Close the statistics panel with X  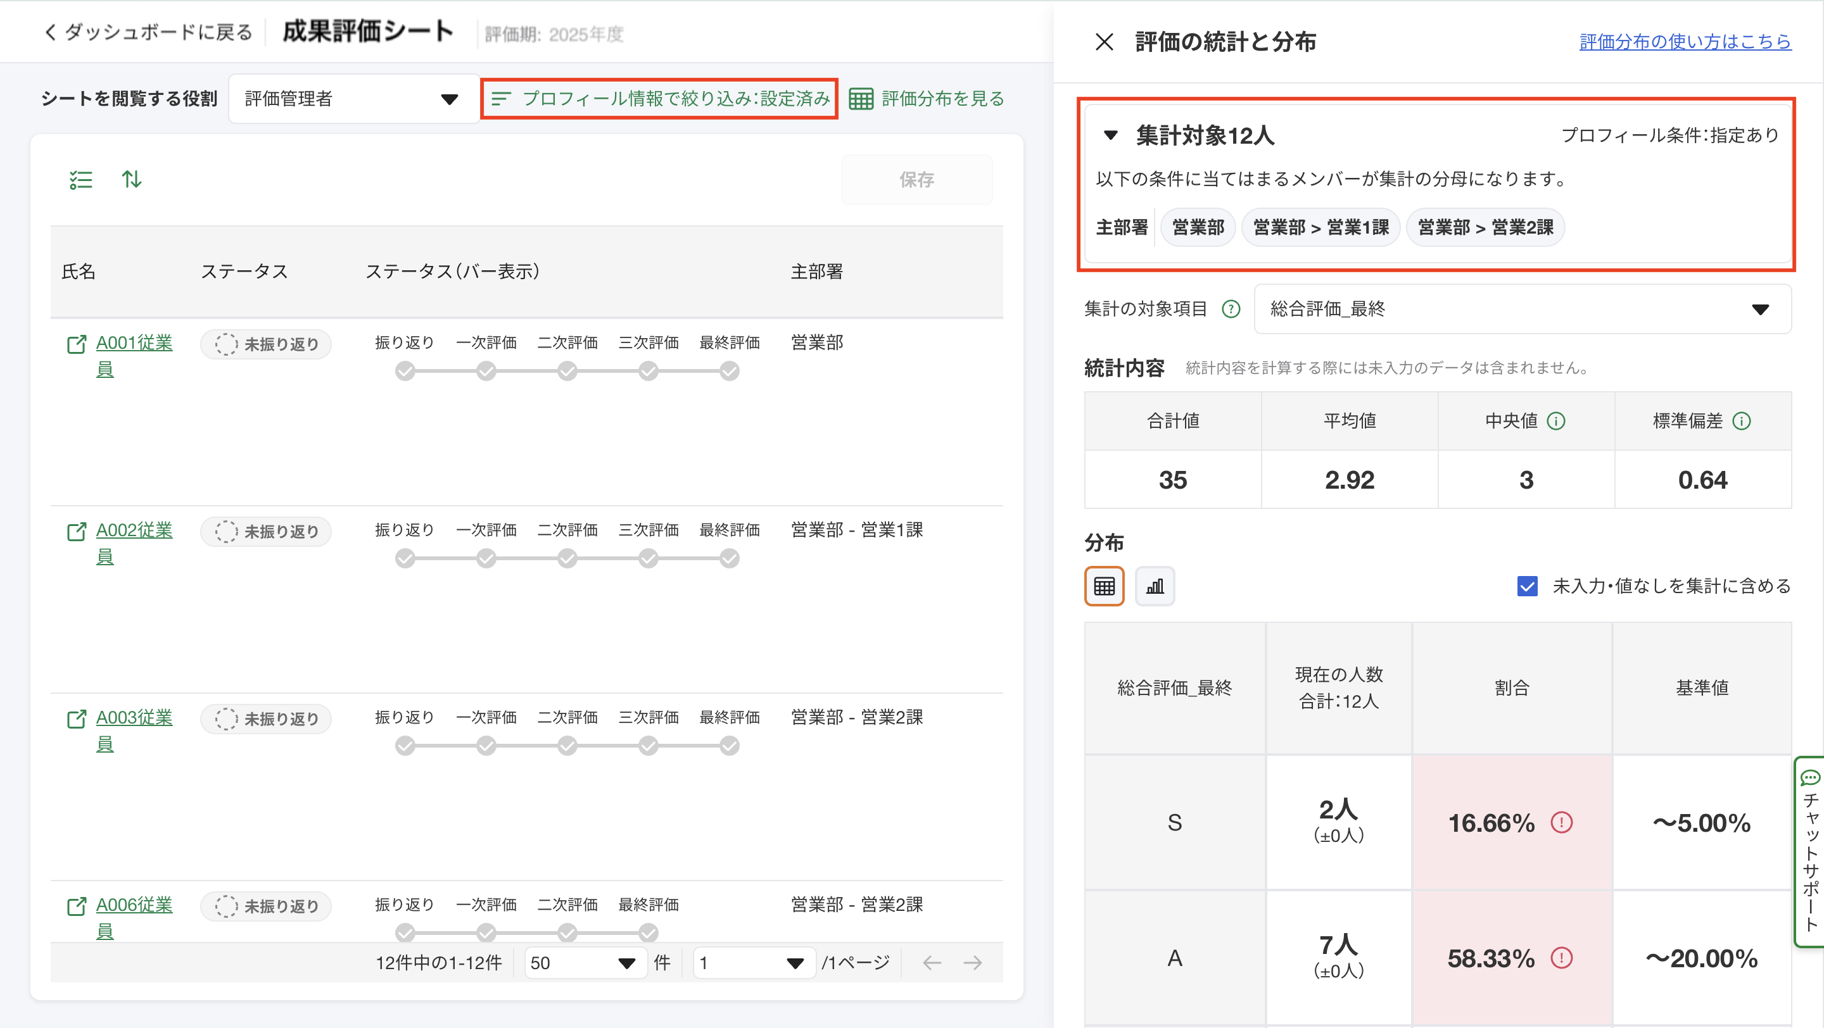1104,42
